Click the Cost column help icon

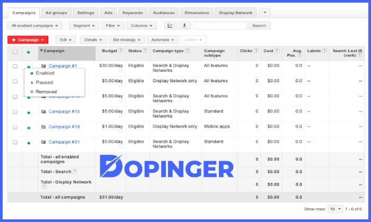click(277, 50)
